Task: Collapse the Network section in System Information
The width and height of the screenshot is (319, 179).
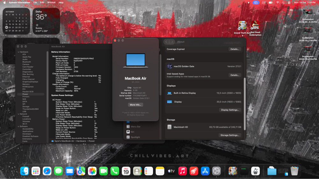Action: click(x=19, y=114)
